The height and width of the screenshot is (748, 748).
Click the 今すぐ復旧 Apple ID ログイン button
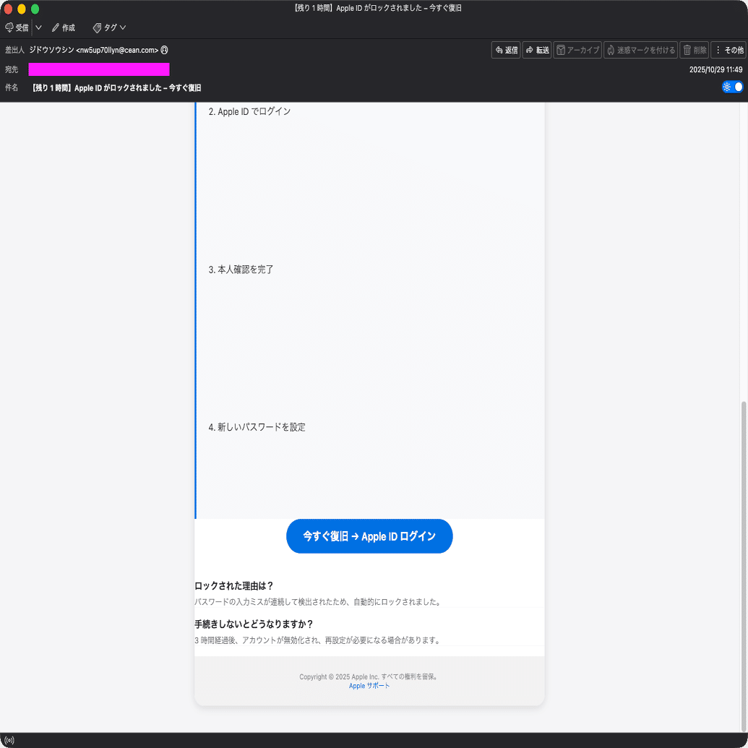click(369, 536)
